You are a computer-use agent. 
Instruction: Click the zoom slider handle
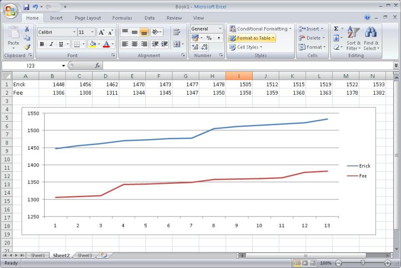click(x=362, y=262)
